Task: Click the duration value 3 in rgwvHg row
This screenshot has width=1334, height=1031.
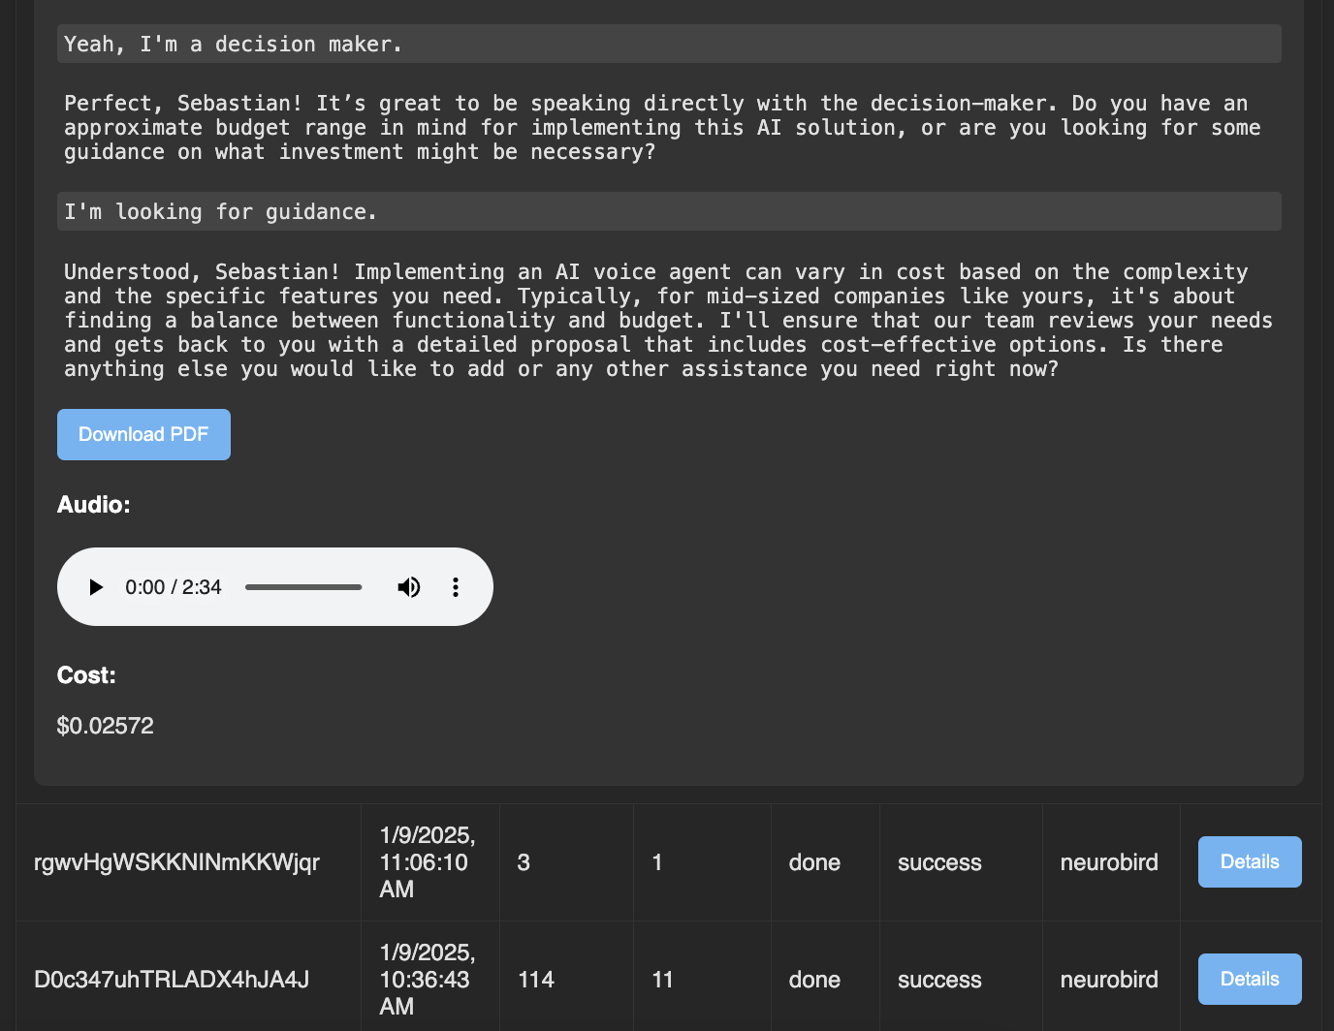Action: click(x=524, y=862)
